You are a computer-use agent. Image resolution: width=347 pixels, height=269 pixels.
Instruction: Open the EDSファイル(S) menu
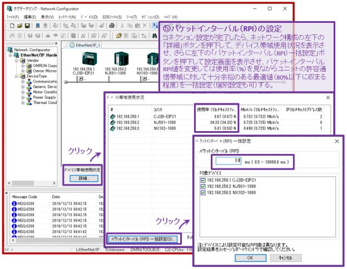pos(112,17)
